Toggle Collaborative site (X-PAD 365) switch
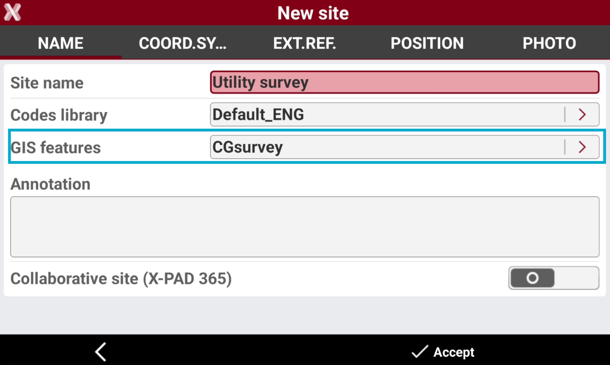The width and height of the screenshot is (610, 365). (x=554, y=278)
